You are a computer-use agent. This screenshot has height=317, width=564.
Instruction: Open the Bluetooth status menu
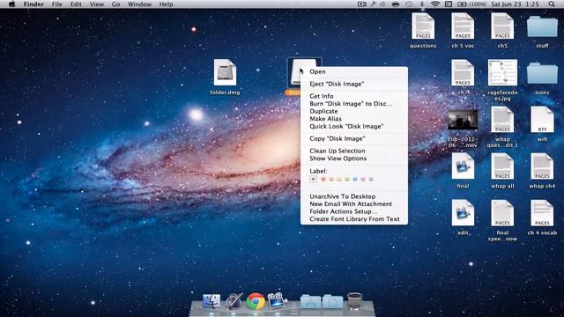tap(422, 4)
